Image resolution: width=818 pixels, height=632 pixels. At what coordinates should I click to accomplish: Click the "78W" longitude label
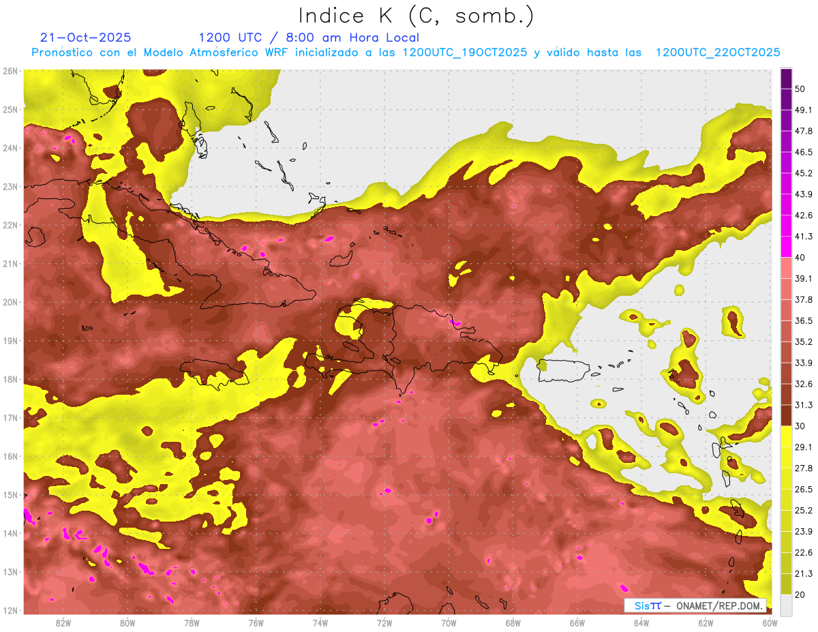192,622
